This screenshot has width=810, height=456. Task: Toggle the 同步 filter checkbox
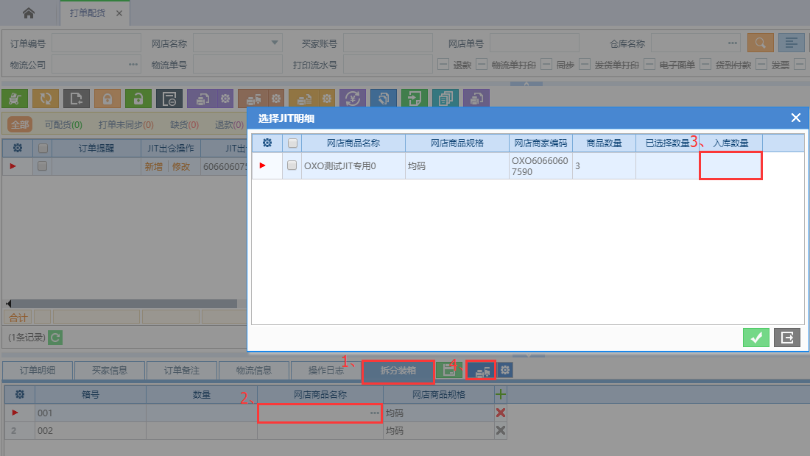546,65
